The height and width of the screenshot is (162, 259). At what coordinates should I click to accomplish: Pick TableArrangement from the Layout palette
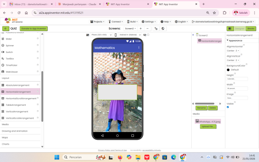20,105
